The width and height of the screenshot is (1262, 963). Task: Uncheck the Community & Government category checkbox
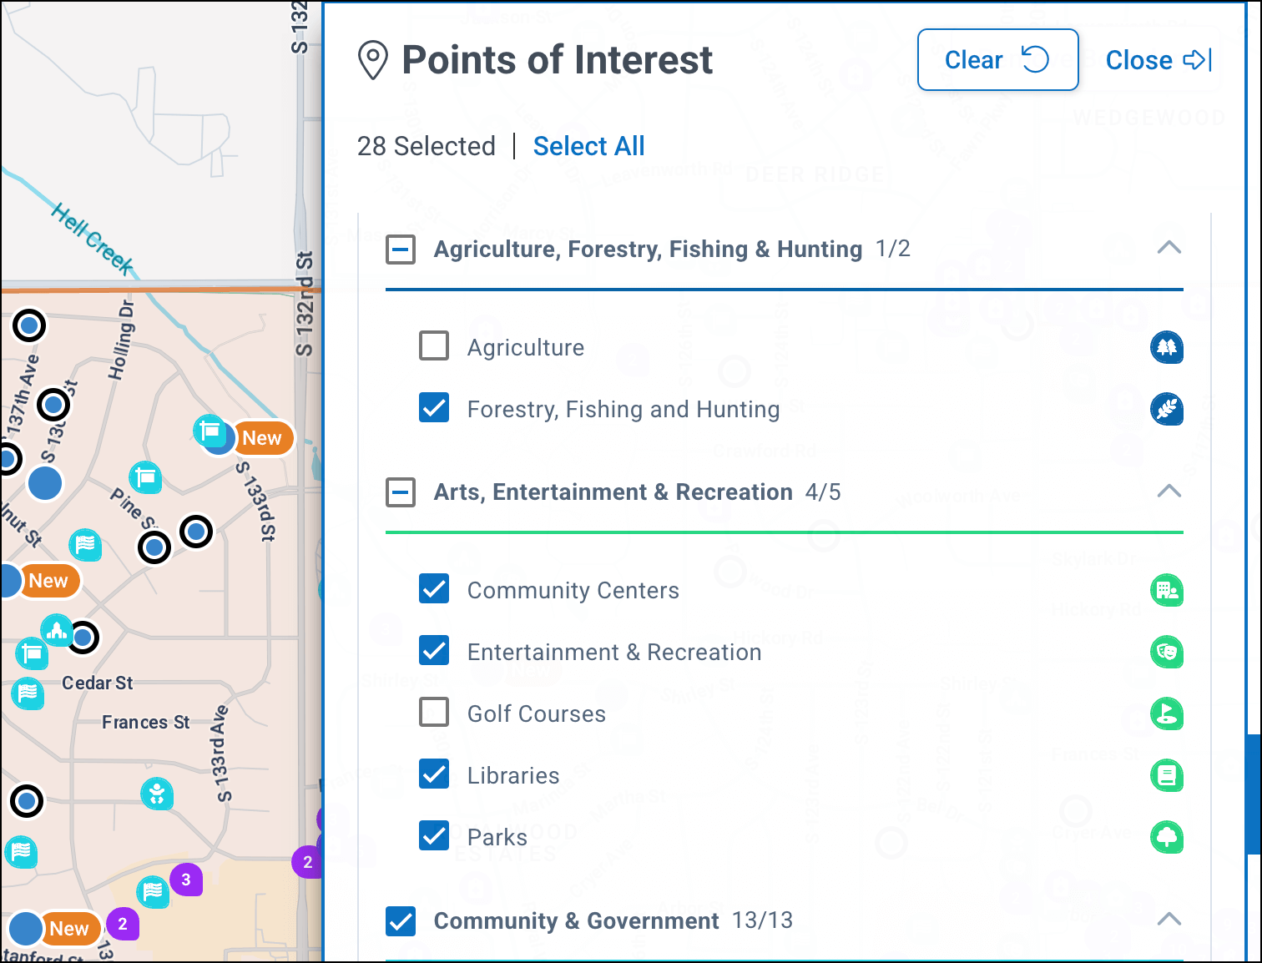(x=401, y=921)
